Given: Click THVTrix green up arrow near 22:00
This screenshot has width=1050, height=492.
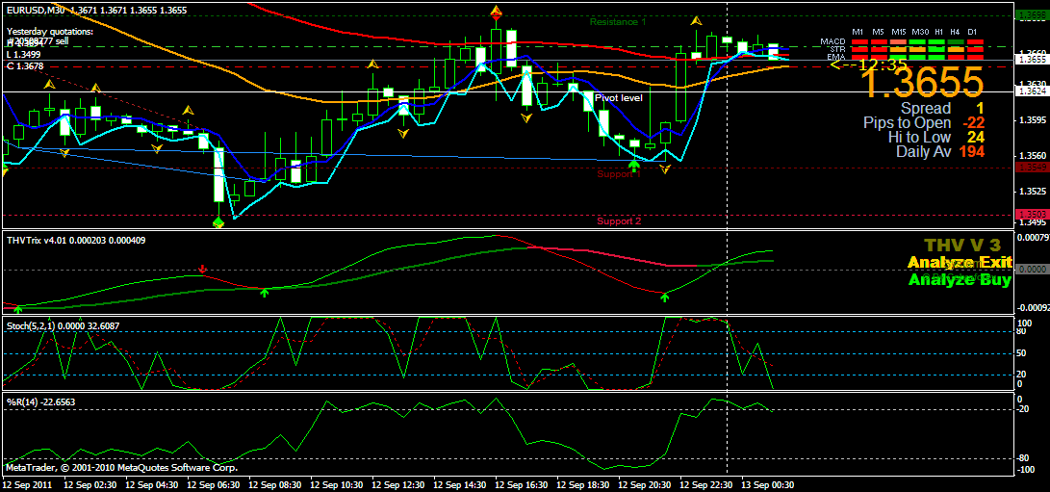Looking at the screenshot, I should pyautogui.click(x=664, y=297).
